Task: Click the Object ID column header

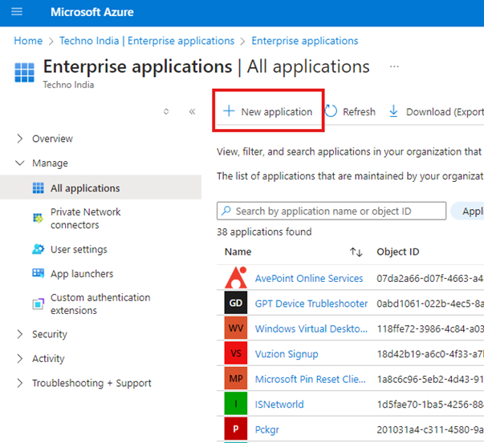Action: click(x=397, y=252)
